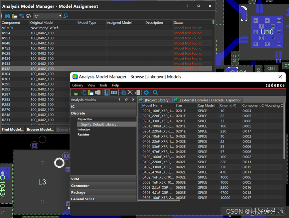This screenshot has width=289, height=218.
Task: Sort by Original Model column header
Action: [54, 22]
